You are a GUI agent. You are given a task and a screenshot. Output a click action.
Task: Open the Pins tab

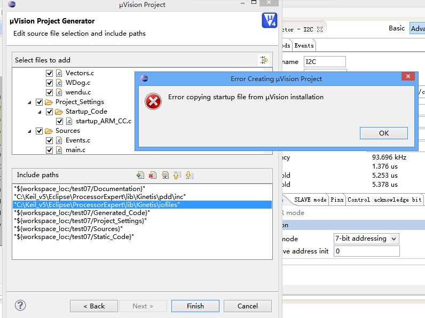pyautogui.click(x=337, y=200)
